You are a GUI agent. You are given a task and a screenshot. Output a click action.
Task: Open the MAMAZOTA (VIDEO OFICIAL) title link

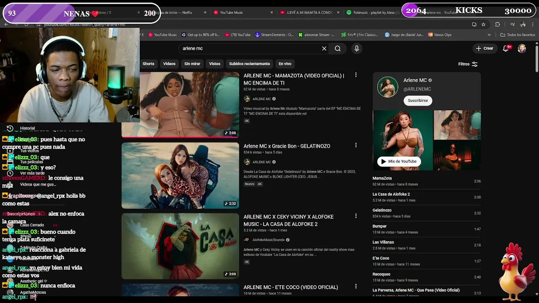294,79
